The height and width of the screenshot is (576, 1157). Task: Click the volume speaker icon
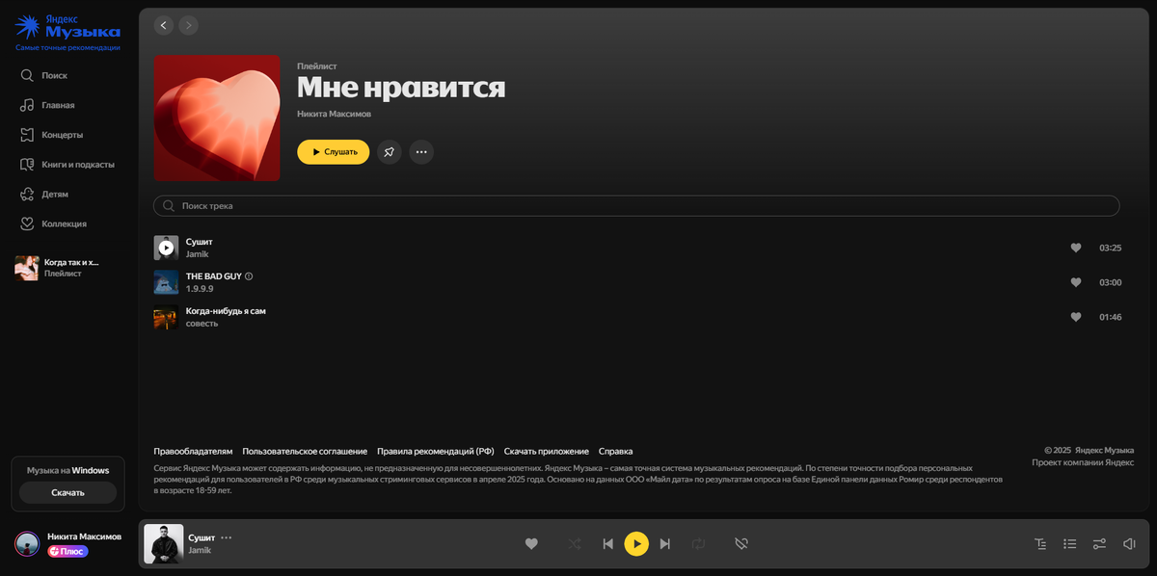click(1129, 543)
